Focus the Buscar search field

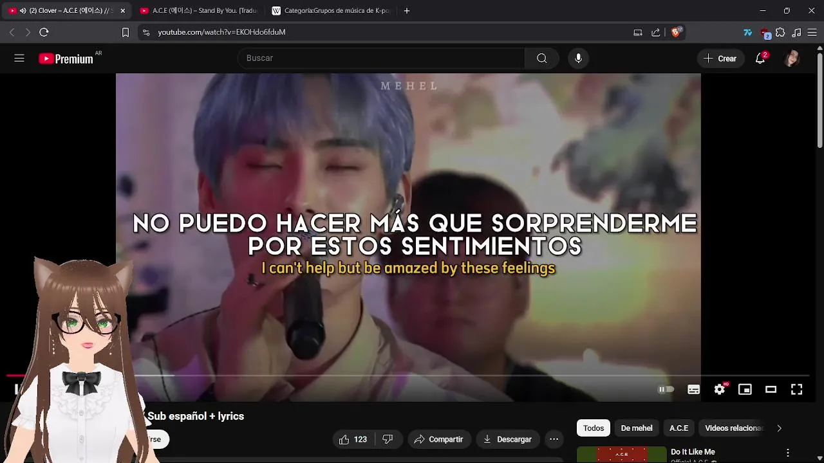pos(381,59)
